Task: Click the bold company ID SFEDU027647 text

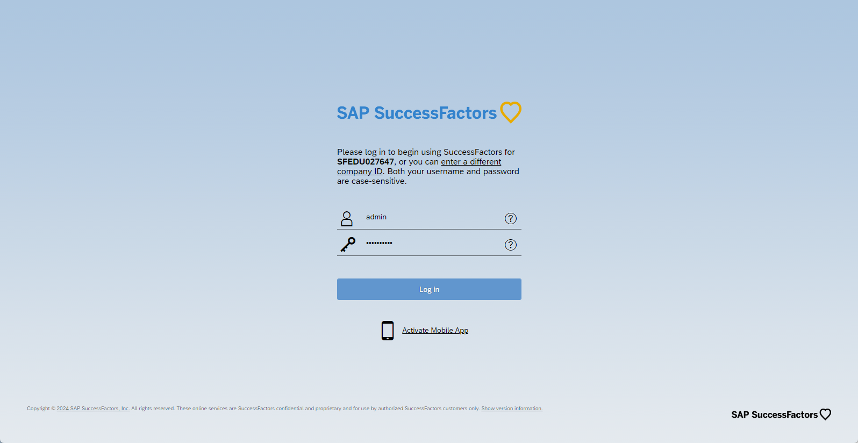Action: click(366, 162)
